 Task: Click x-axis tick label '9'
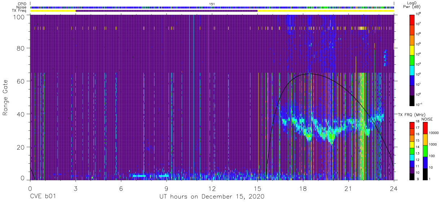point(167,189)
